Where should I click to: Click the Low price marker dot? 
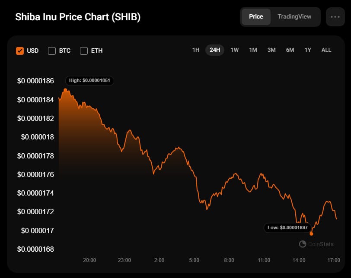[311, 234]
